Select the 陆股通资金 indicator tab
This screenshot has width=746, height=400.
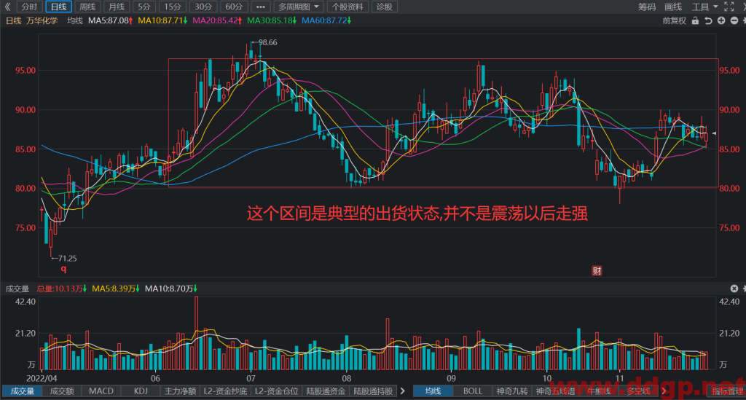pyautogui.click(x=326, y=391)
